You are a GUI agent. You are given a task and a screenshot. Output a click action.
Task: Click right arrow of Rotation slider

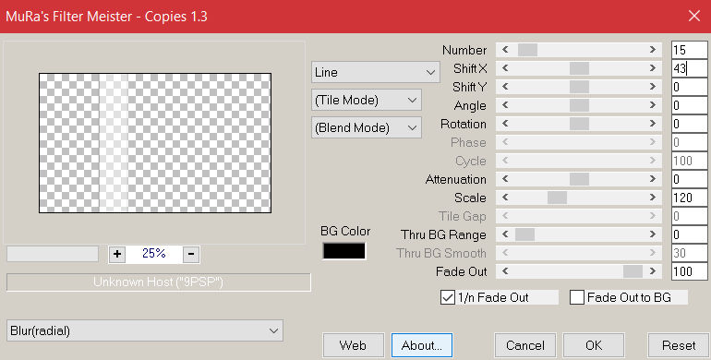click(x=653, y=124)
